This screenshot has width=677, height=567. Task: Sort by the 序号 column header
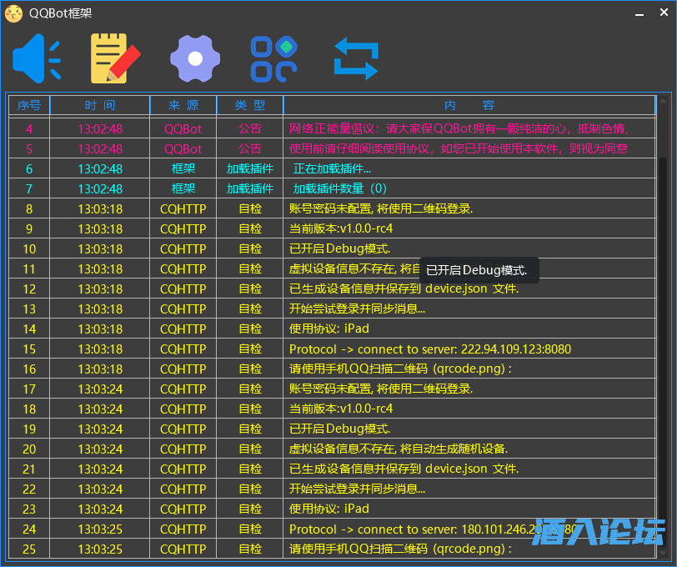point(29,105)
